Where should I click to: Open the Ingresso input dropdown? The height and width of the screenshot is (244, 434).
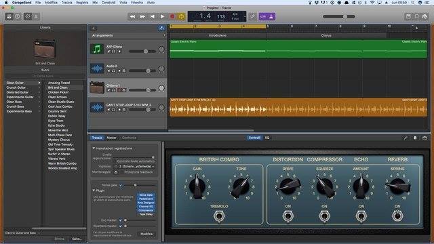click(136, 166)
